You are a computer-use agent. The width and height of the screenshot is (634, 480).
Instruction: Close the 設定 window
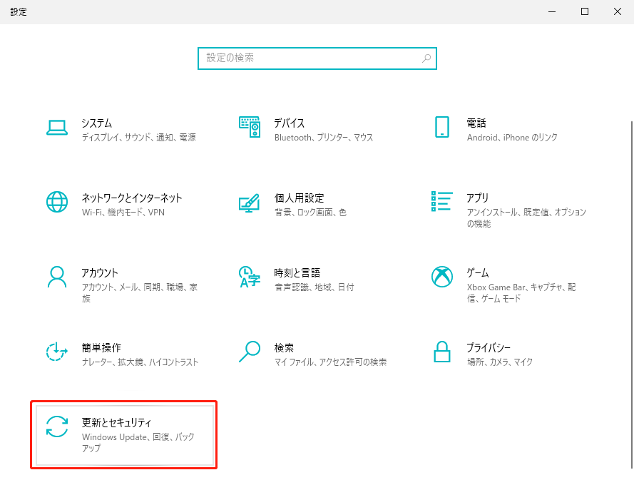(x=618, y=11)
